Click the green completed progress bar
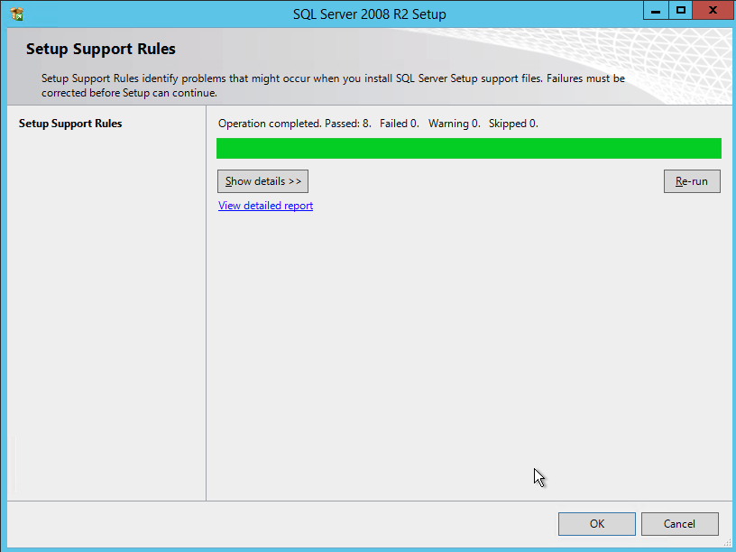The height and width of the screenshot is (552, 736). [x=468, y=149]
